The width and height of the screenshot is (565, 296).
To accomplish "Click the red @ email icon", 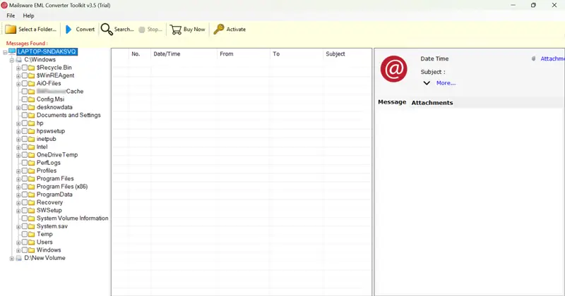I will coord(394,68).
